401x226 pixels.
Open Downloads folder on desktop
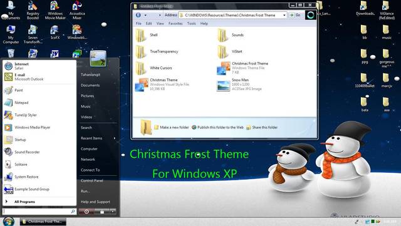point(365,9)
